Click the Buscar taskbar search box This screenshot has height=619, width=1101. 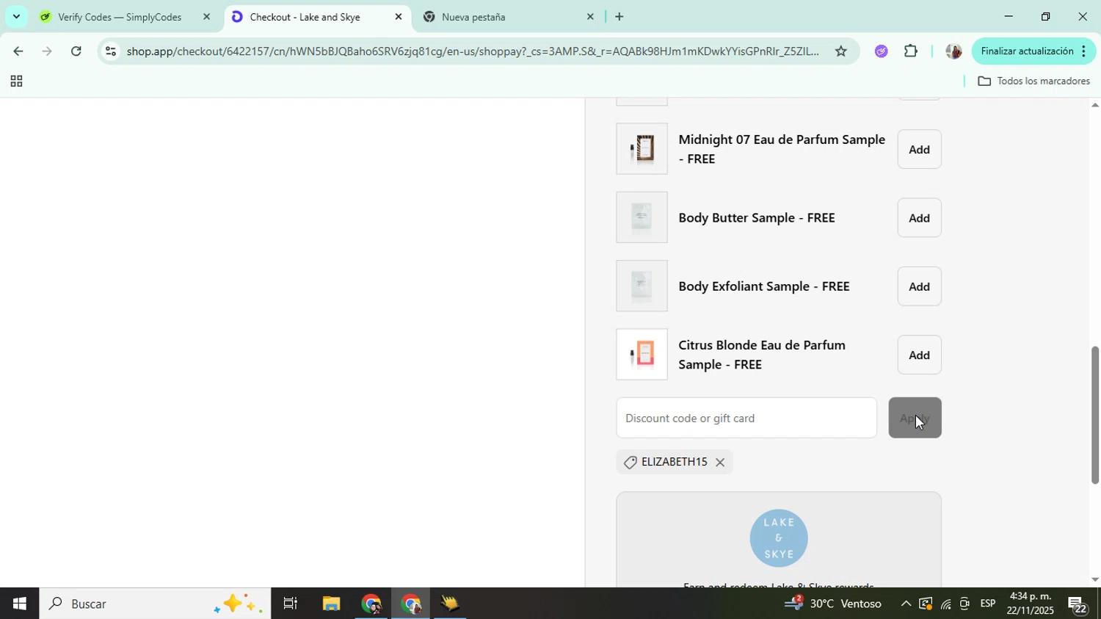pyautogui.click(x=154, y=604)
